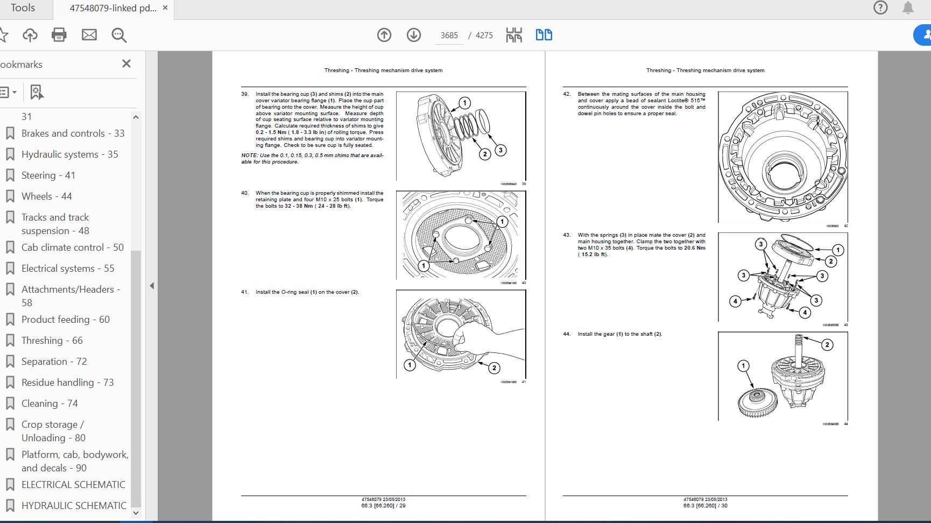The image size is (931, 523).
Task: Open notifications bell icon
Action: click(908, 8)
